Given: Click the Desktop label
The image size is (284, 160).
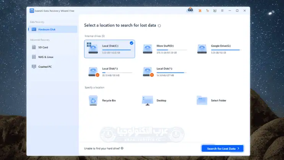Looking at the screenshot, I should 161,101.
